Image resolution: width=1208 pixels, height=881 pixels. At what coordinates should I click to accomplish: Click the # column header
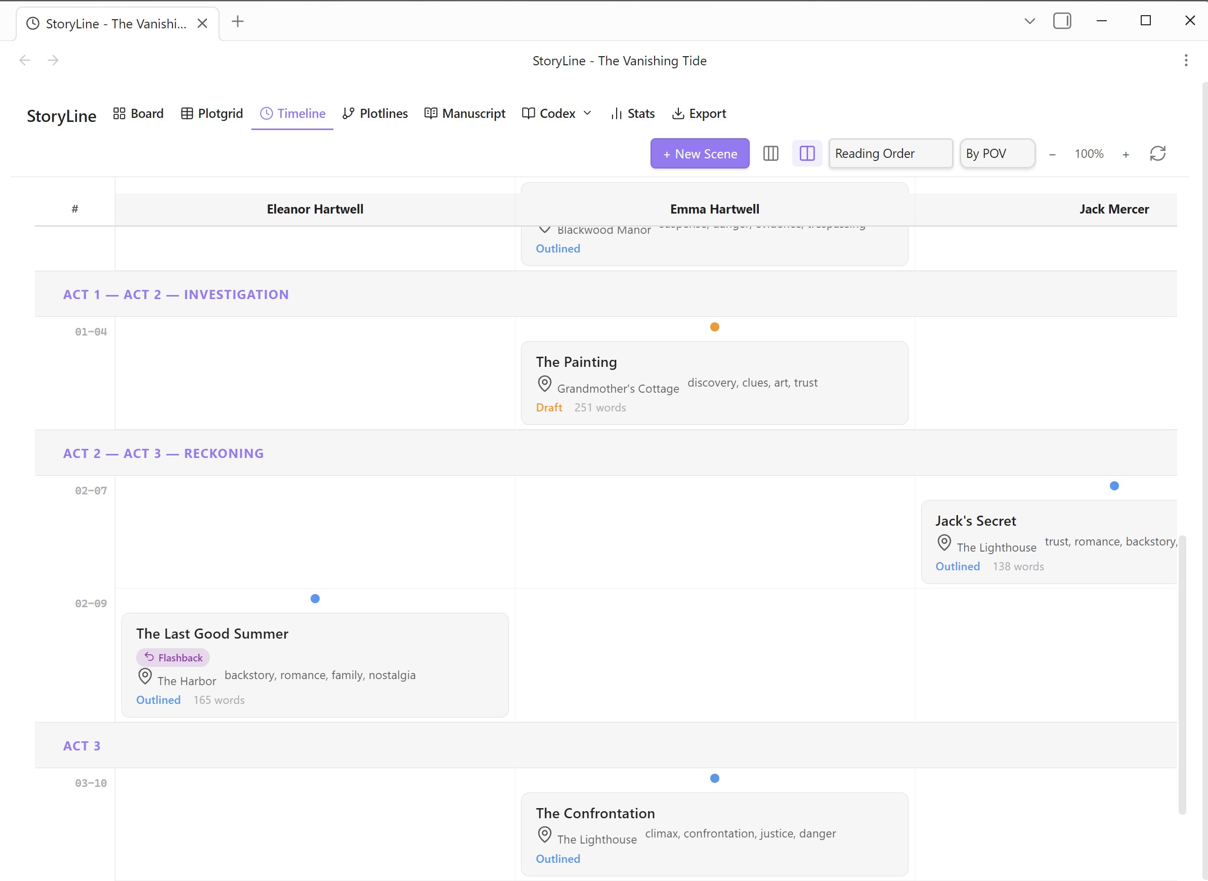pyautogui.click(x=75, y=209)
